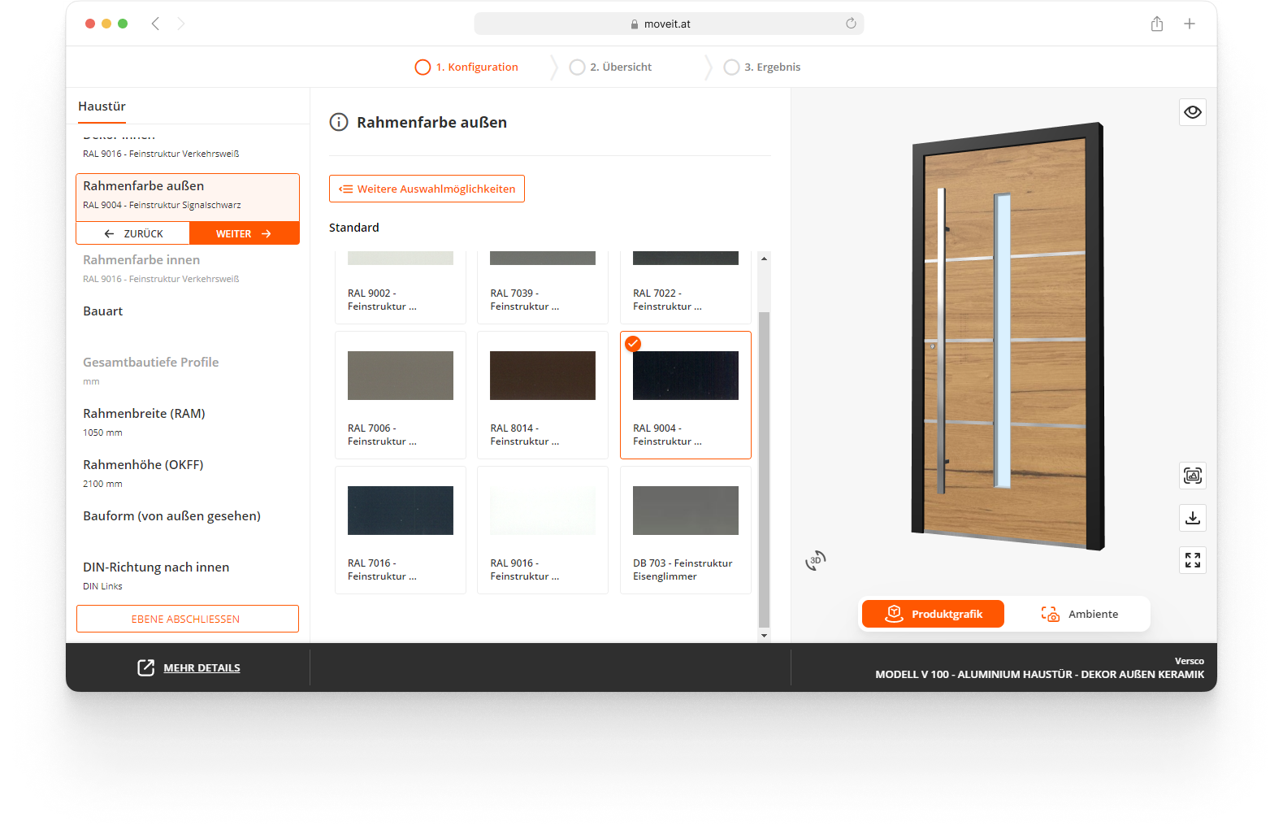Screen dimensions: 1283x839
Task: Click Weitere Auswahlmöglichkeiten button
Action: pos(427,189)
